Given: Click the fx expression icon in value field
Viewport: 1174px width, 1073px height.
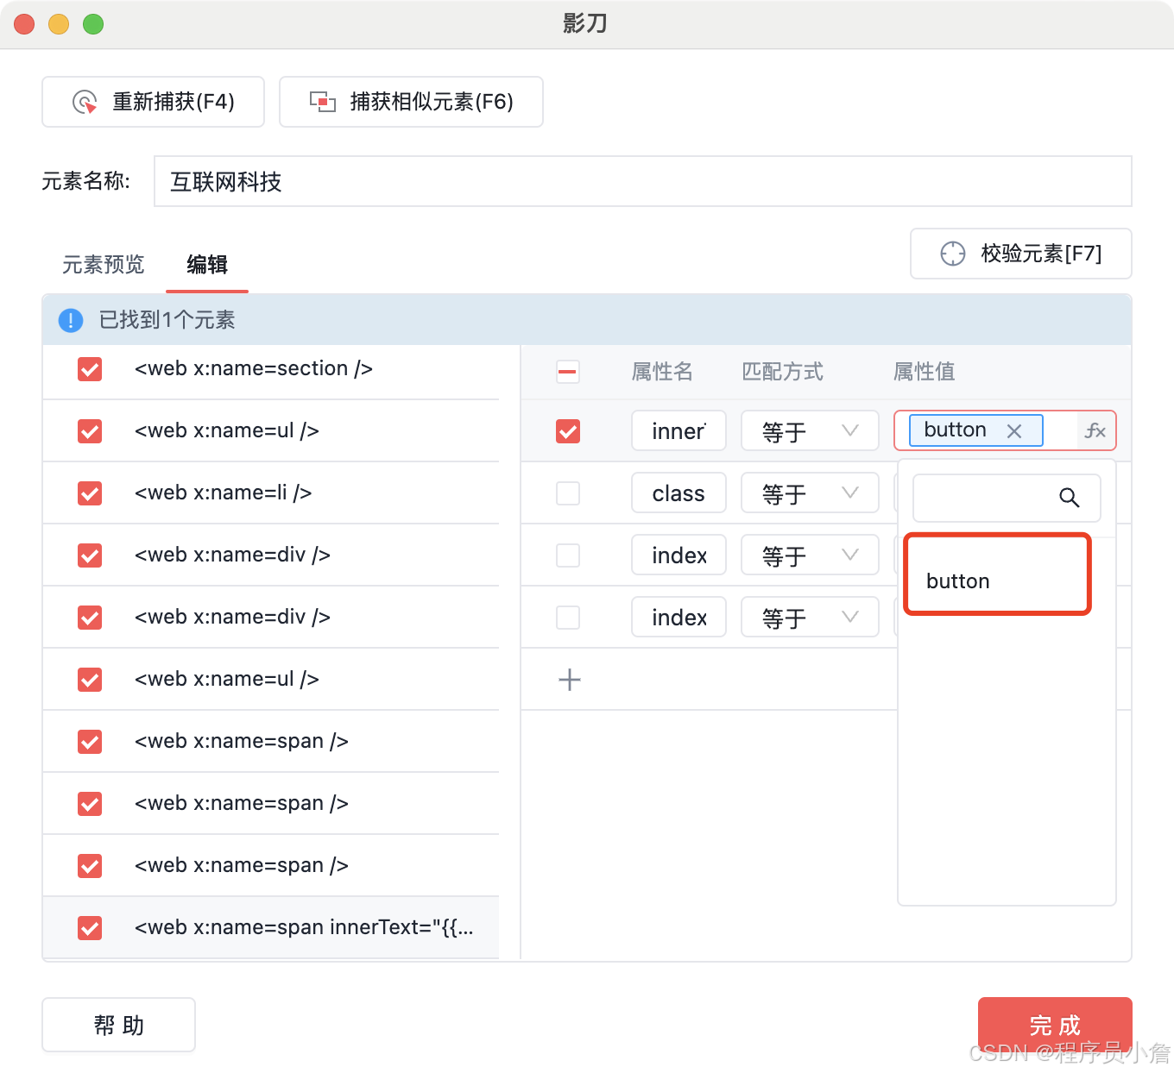Looking at the screenshot, I should click(x=1095, y=430).
